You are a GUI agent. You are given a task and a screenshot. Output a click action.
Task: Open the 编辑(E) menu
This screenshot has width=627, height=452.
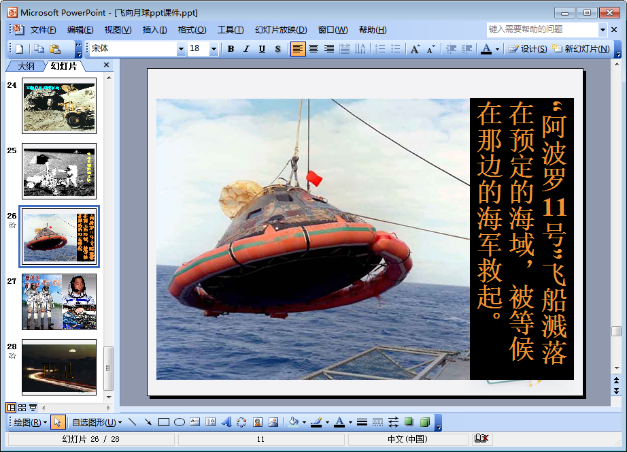click(x=80, y=30)
